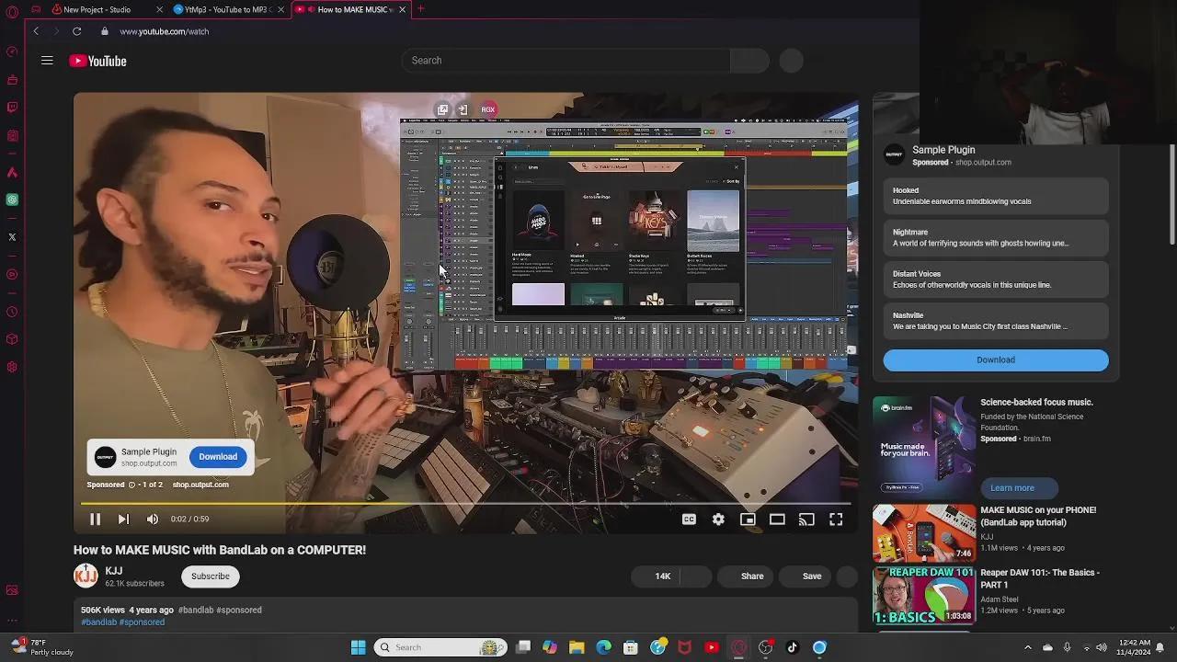Enter full screen mode
The image size is (1177, 662).
click(836, 519)
